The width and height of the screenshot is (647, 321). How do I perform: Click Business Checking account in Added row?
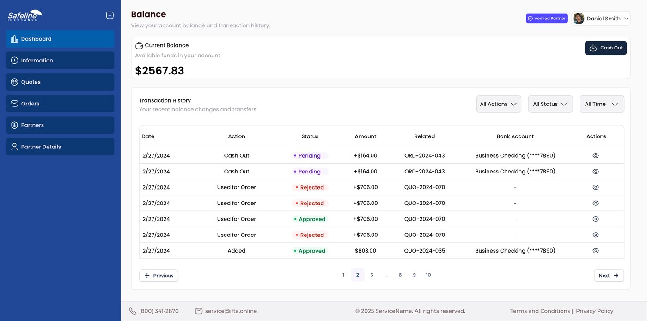coord(515,251)
